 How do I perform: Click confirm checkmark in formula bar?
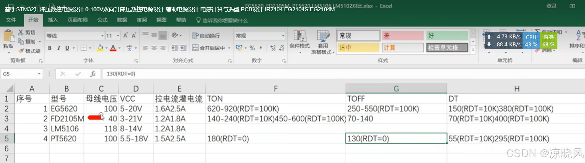coord(78,74)
